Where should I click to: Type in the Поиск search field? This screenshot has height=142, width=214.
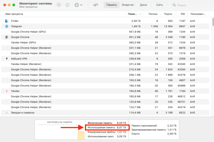click(192, 5)
